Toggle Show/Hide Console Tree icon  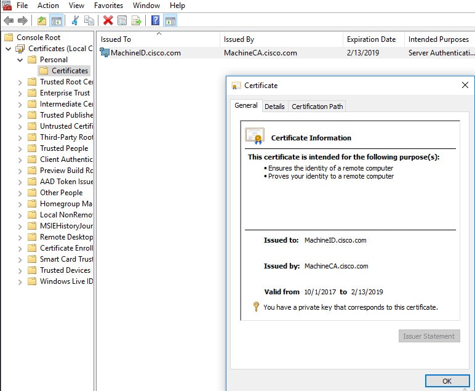[57, 20]
